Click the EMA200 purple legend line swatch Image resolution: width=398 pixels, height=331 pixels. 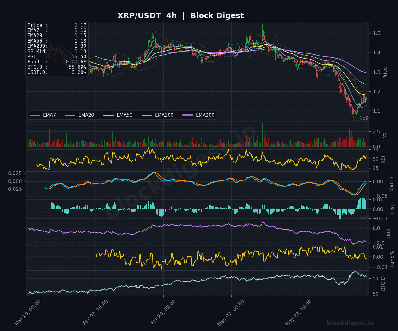click(188, 115)
